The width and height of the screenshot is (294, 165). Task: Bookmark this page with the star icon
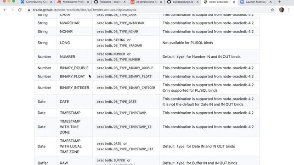[272, 10]
